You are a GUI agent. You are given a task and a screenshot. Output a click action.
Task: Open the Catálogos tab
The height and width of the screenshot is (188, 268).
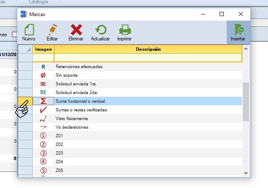[x=38, y=2]
